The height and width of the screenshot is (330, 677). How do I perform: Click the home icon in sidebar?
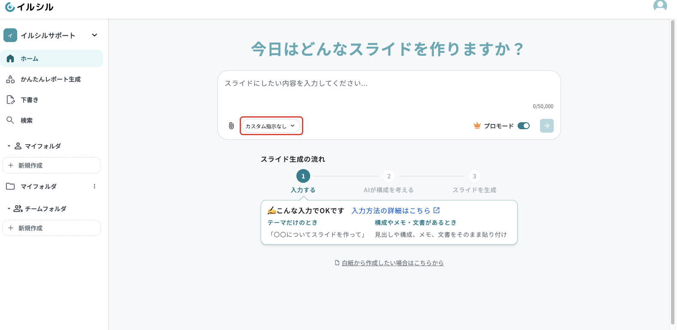[x=10, y=58]
